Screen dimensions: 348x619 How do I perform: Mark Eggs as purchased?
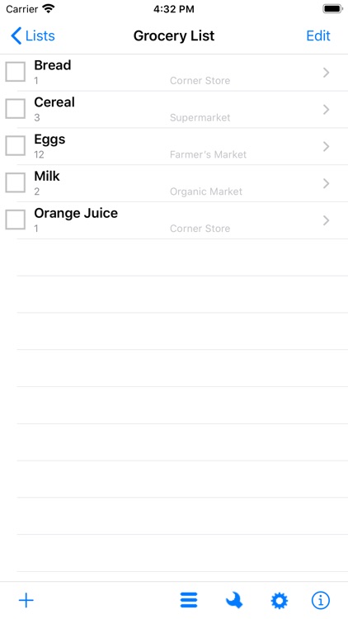pyautogui.click(x=16, y=145)
